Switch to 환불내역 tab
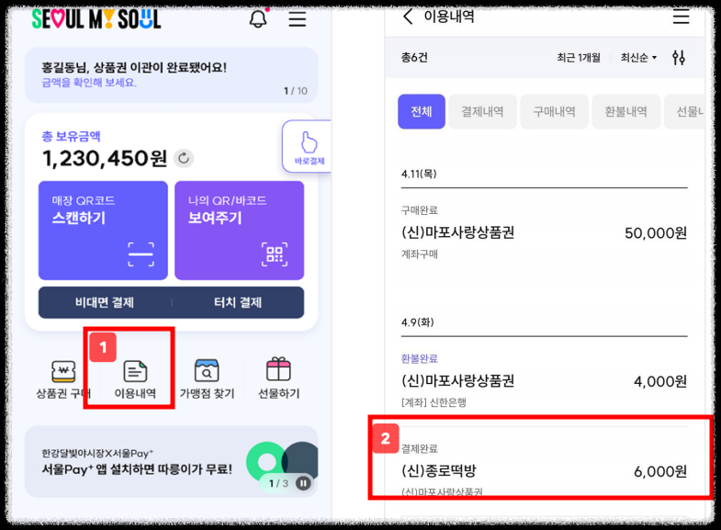The height and width of the screenshot is (530, 721). click(x=625, y=112)
